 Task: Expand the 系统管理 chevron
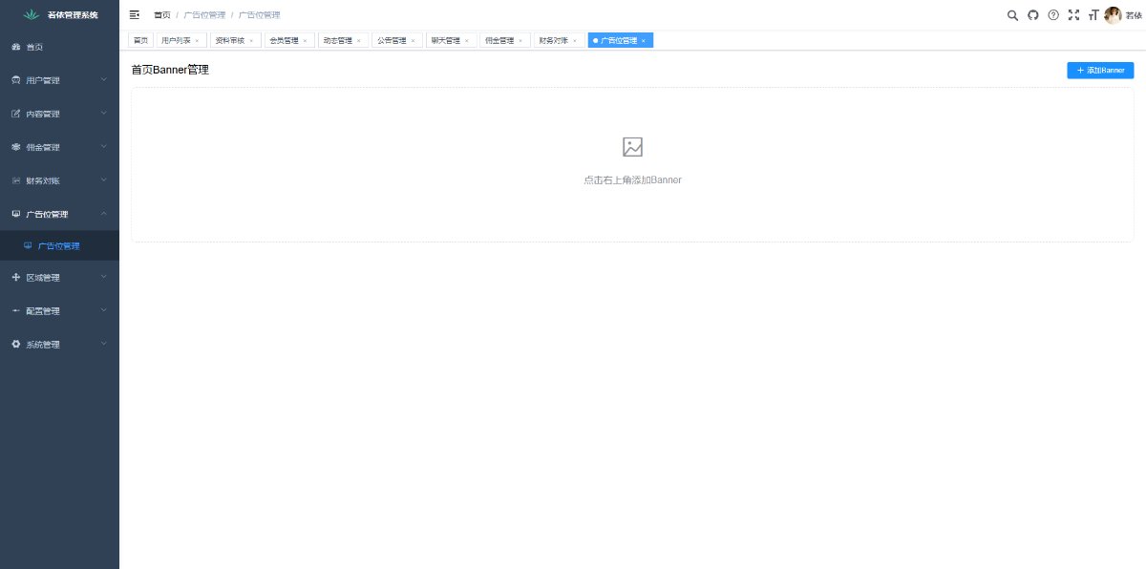pos(104,345)
